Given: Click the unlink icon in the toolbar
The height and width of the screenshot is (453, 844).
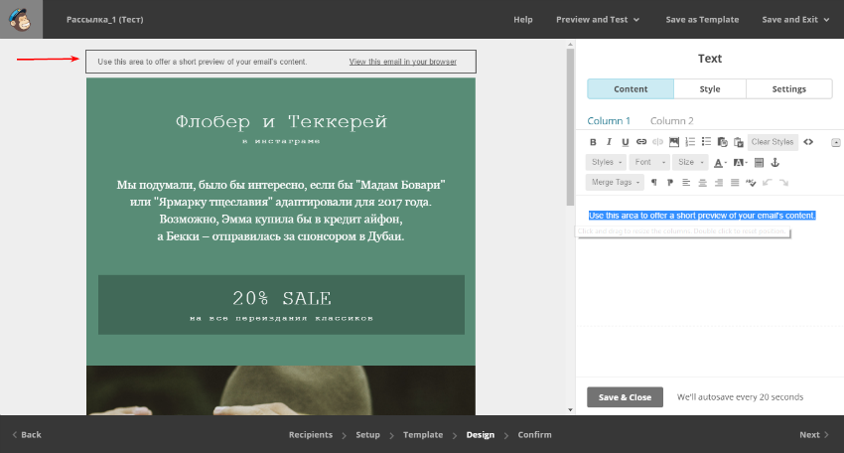Looking at the screenshot, I should pos(657,142).
